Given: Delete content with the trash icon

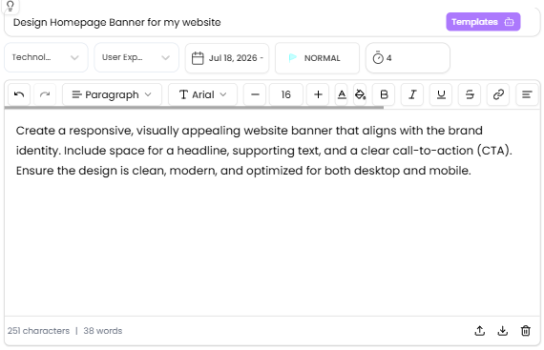Looking at the screenshot, I should pos(526,331).
